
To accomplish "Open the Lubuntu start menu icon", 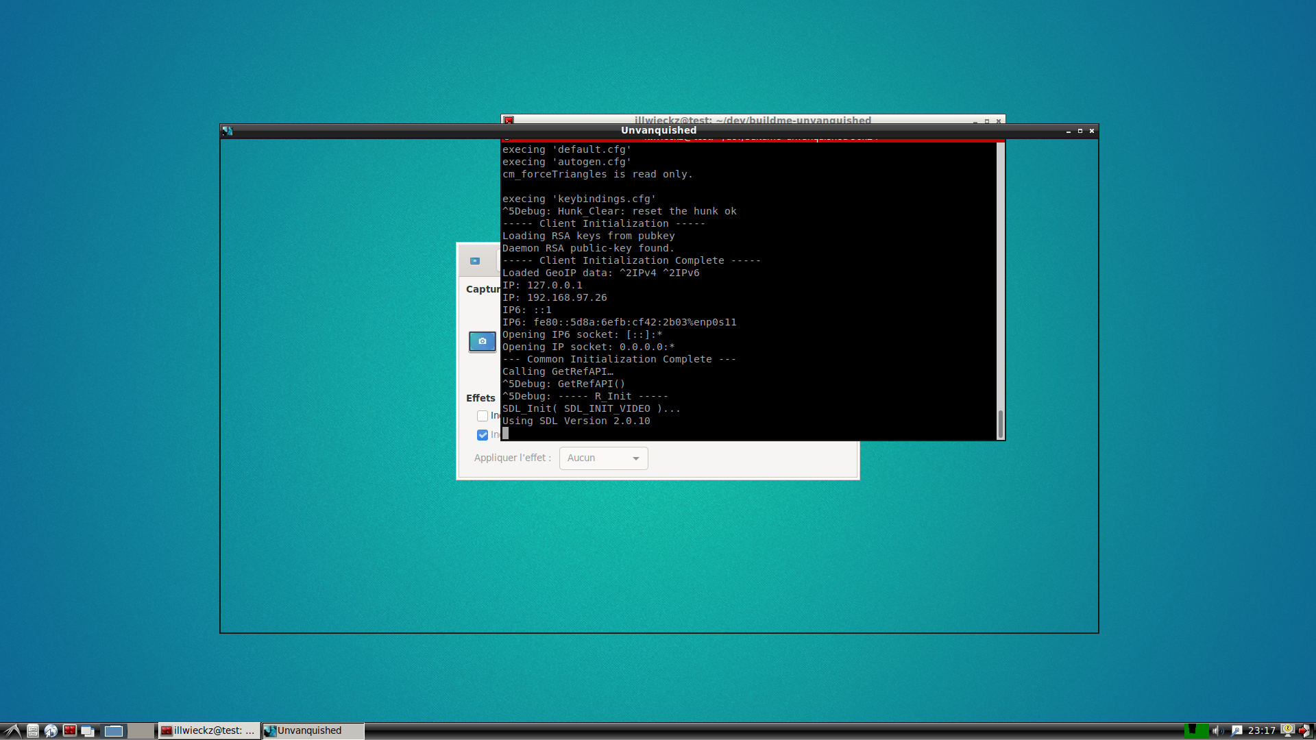I will click(12, 730).
